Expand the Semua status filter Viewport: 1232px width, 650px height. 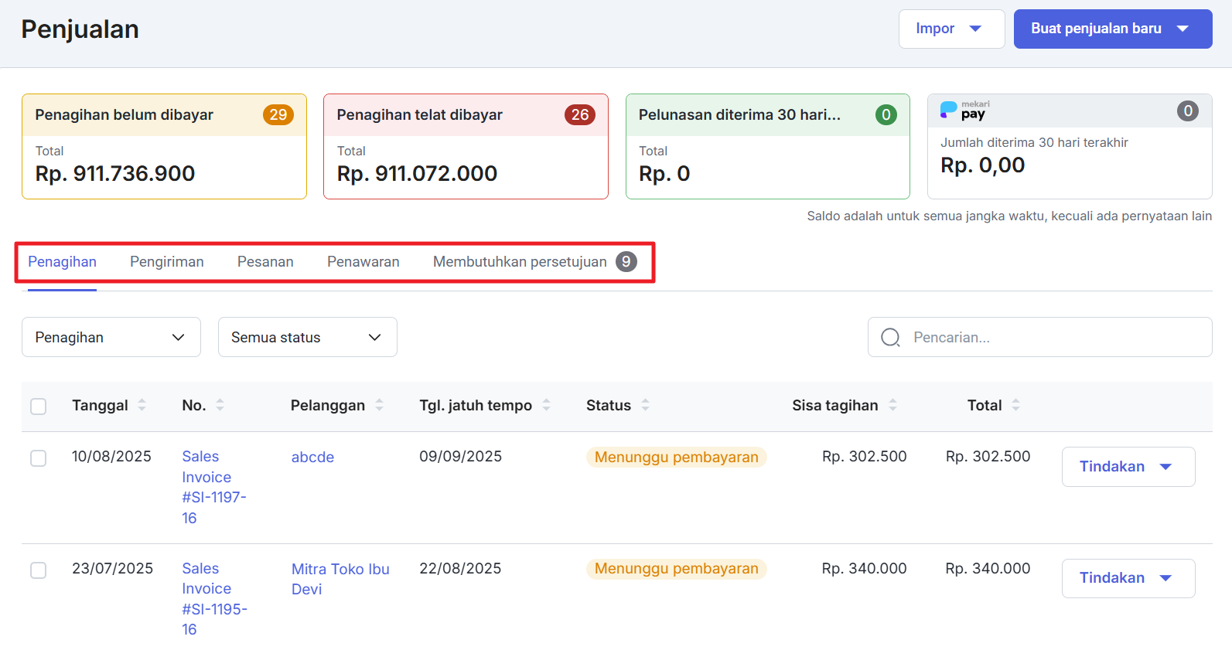click(307, 338)
